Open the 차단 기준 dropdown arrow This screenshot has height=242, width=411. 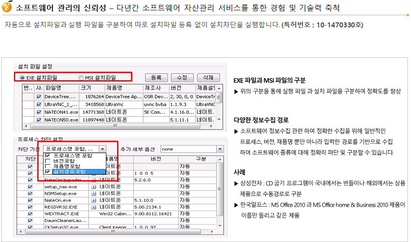[x=103, y=149]
